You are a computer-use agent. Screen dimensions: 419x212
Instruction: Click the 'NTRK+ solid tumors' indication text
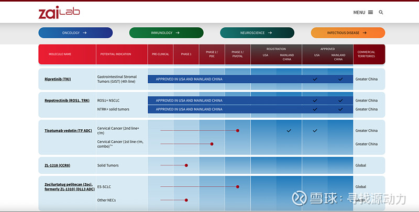pos(113,109)
